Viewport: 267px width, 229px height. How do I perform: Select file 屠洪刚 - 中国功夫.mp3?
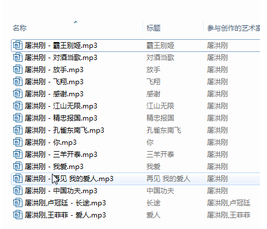tap(61, 191)
